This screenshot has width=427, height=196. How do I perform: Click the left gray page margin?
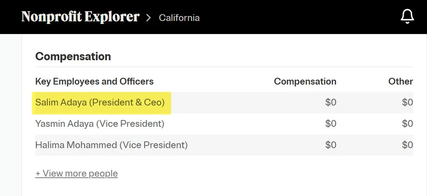(x=11, y=115)
